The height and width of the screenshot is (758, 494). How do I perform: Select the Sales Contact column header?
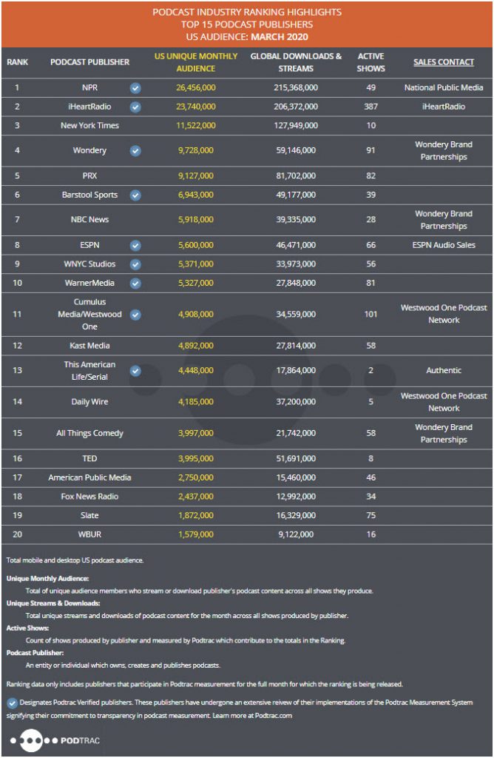[x=444, y=62]
